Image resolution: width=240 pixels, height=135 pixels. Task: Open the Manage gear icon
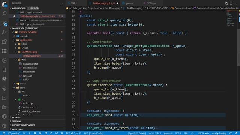click(x=4, y=126)
